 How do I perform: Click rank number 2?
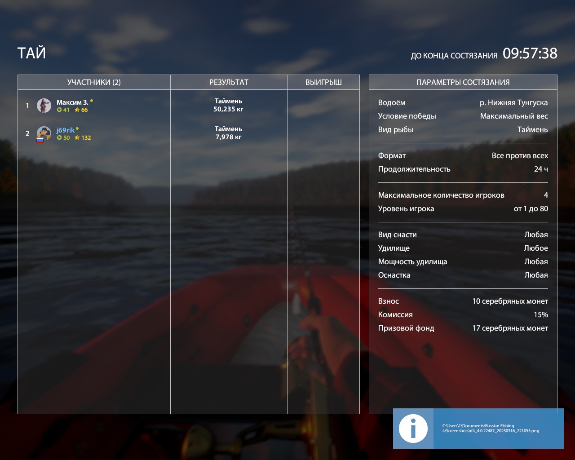pos(27,133)
